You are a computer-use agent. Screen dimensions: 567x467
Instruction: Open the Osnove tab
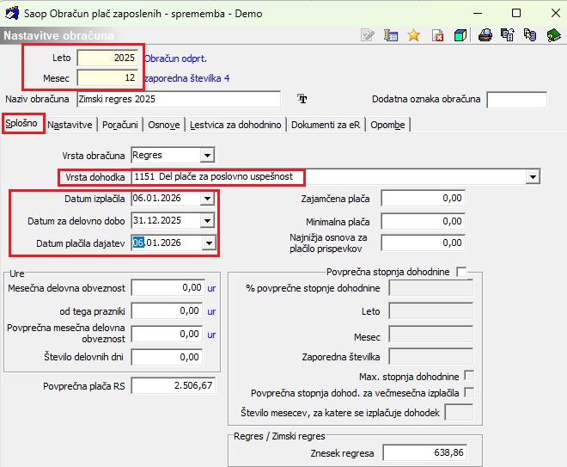[164, 125]
